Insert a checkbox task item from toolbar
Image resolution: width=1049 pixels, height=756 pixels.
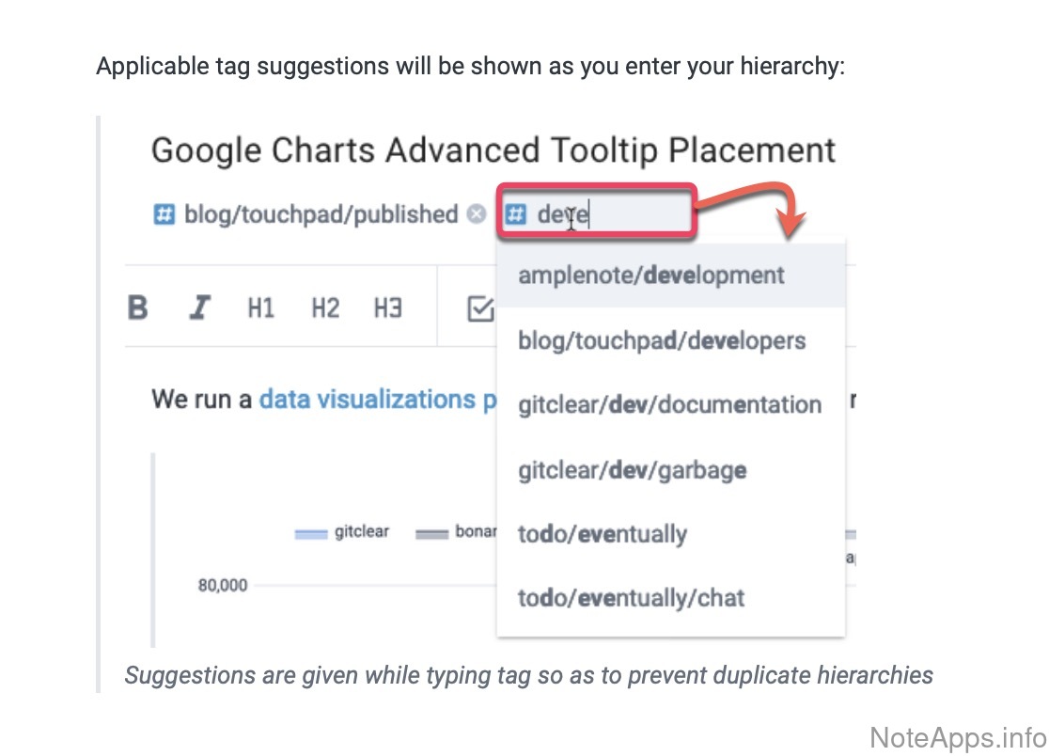[x=480, y=308]
